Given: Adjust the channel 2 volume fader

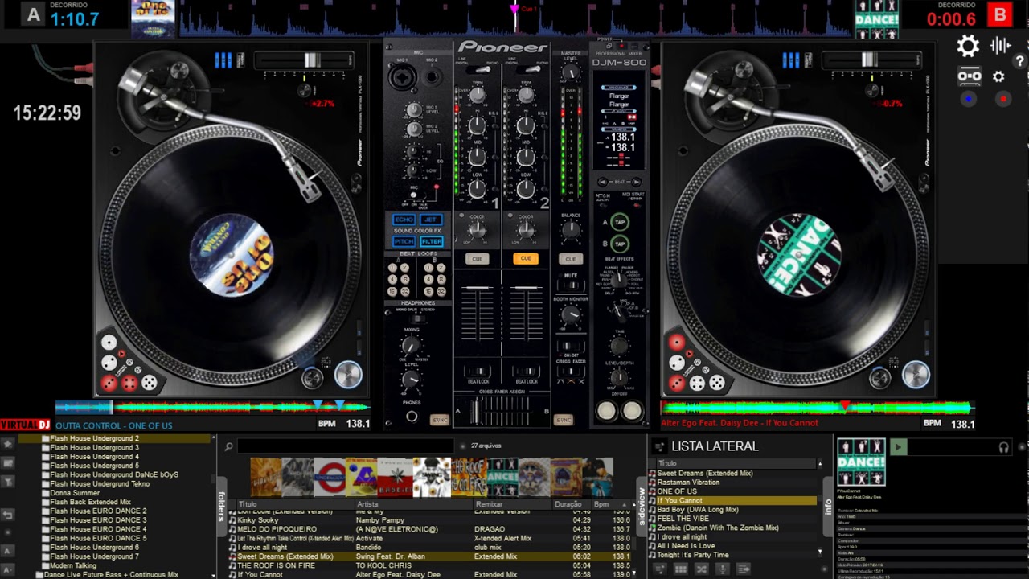Looking at the screenshot, I should coord(526,287).
